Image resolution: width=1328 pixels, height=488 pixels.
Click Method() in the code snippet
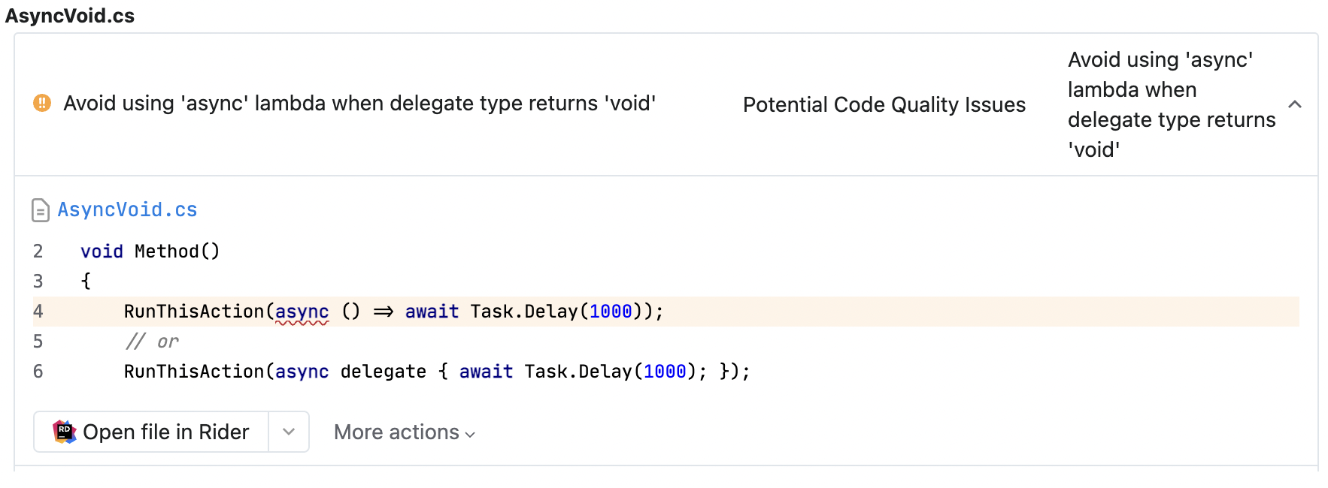(x=177, y=252)
